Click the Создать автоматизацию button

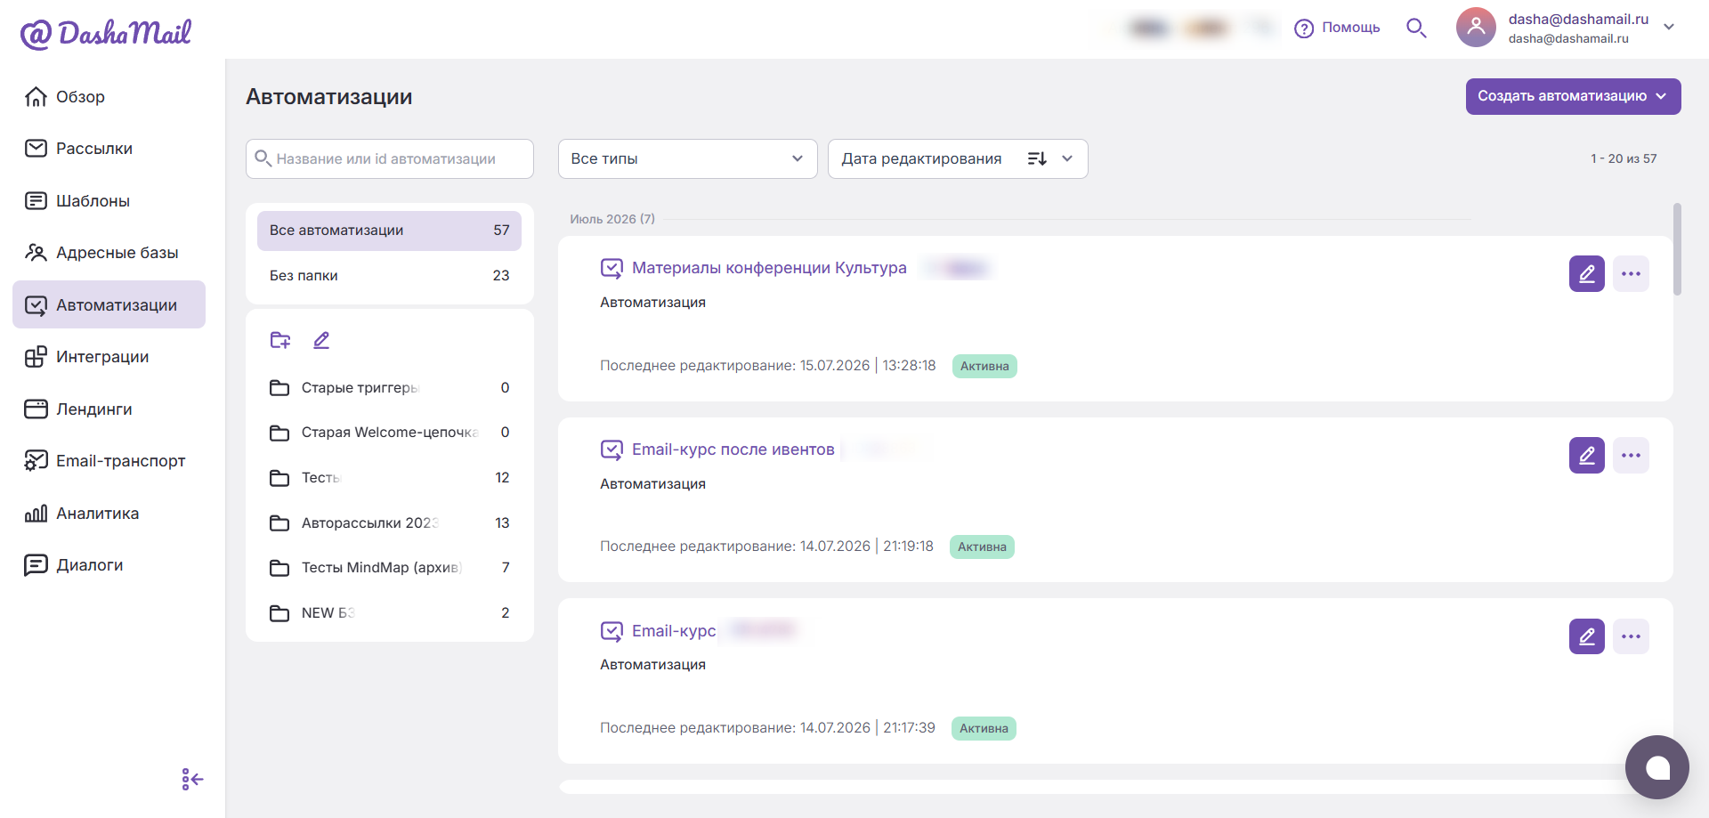tap(1573, 96)
